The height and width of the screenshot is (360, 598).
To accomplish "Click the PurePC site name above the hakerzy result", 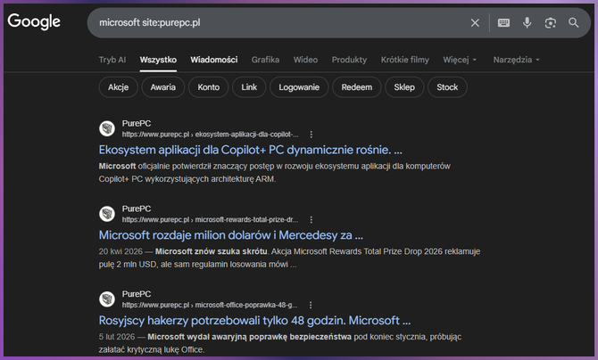I will point(137,294).
